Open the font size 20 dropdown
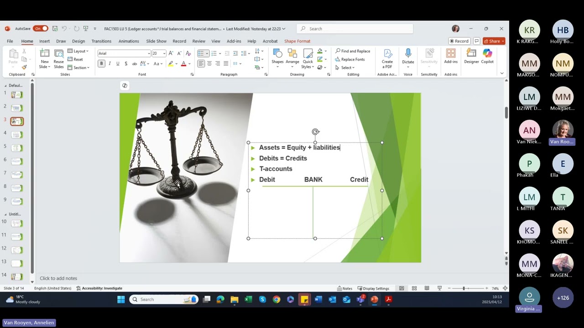Image resolution: width=584 pixels, height=328 pixels. 164,53
